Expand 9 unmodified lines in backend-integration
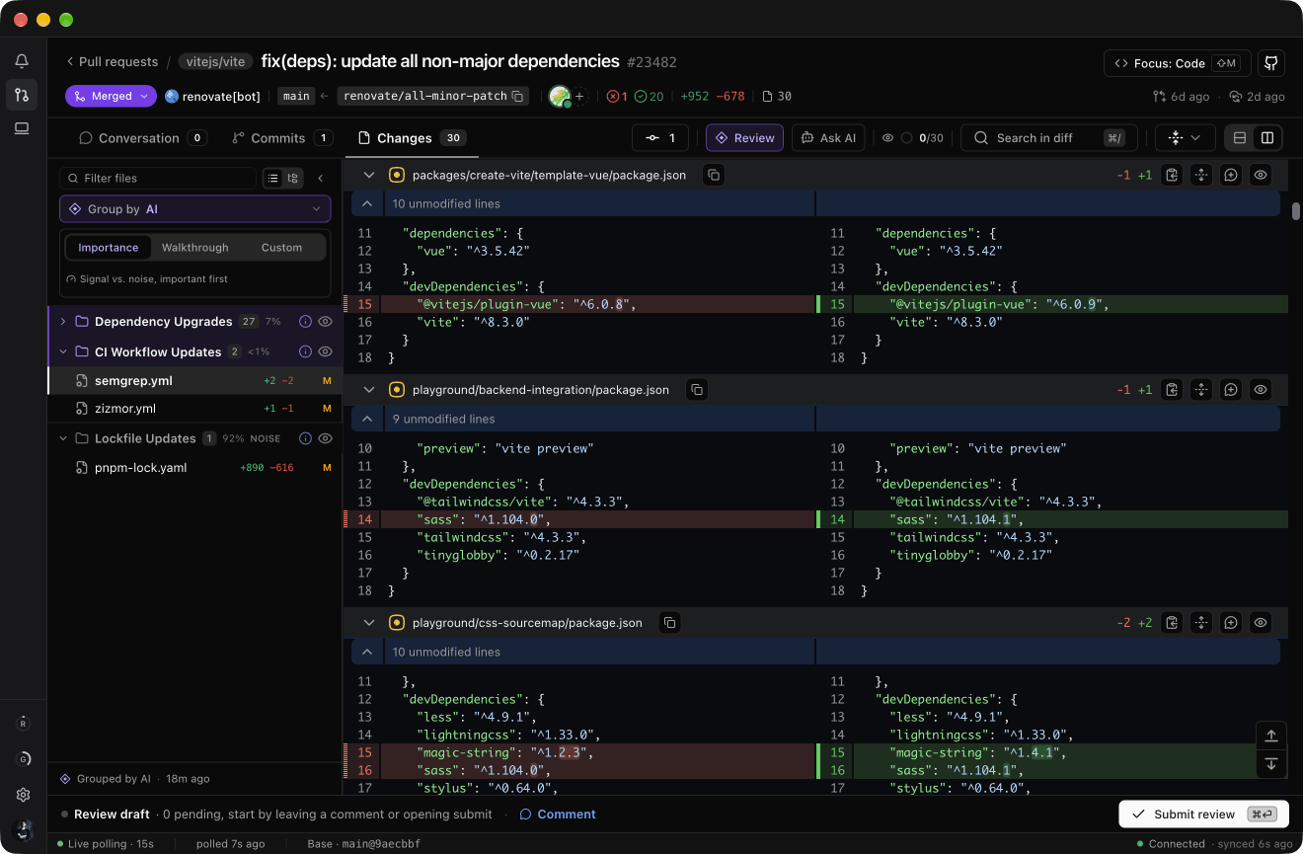The height and width of the screenshot is (854, 1303). (x=367, y=419)
